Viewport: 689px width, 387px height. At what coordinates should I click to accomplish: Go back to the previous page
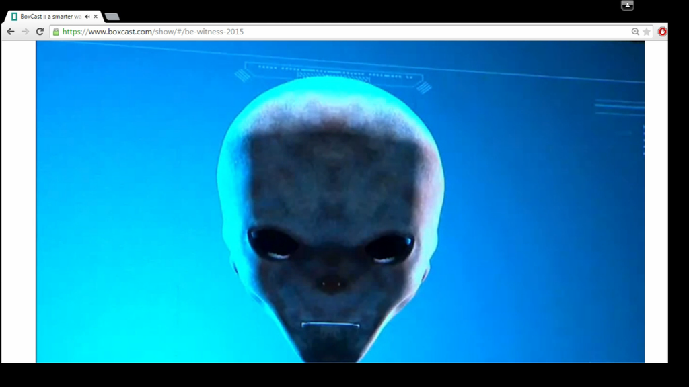[11, 32]
